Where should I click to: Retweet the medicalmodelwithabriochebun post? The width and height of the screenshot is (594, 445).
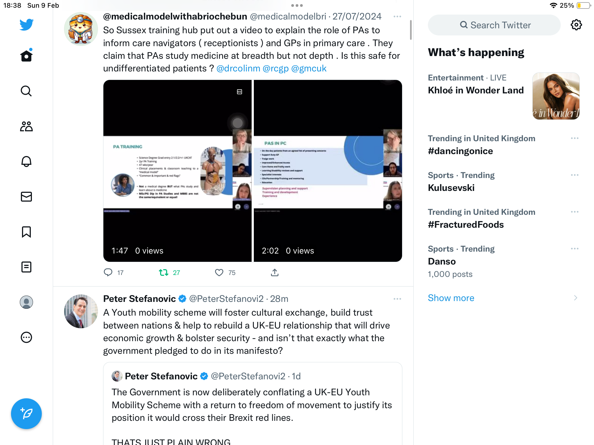[x=164, y=272]
